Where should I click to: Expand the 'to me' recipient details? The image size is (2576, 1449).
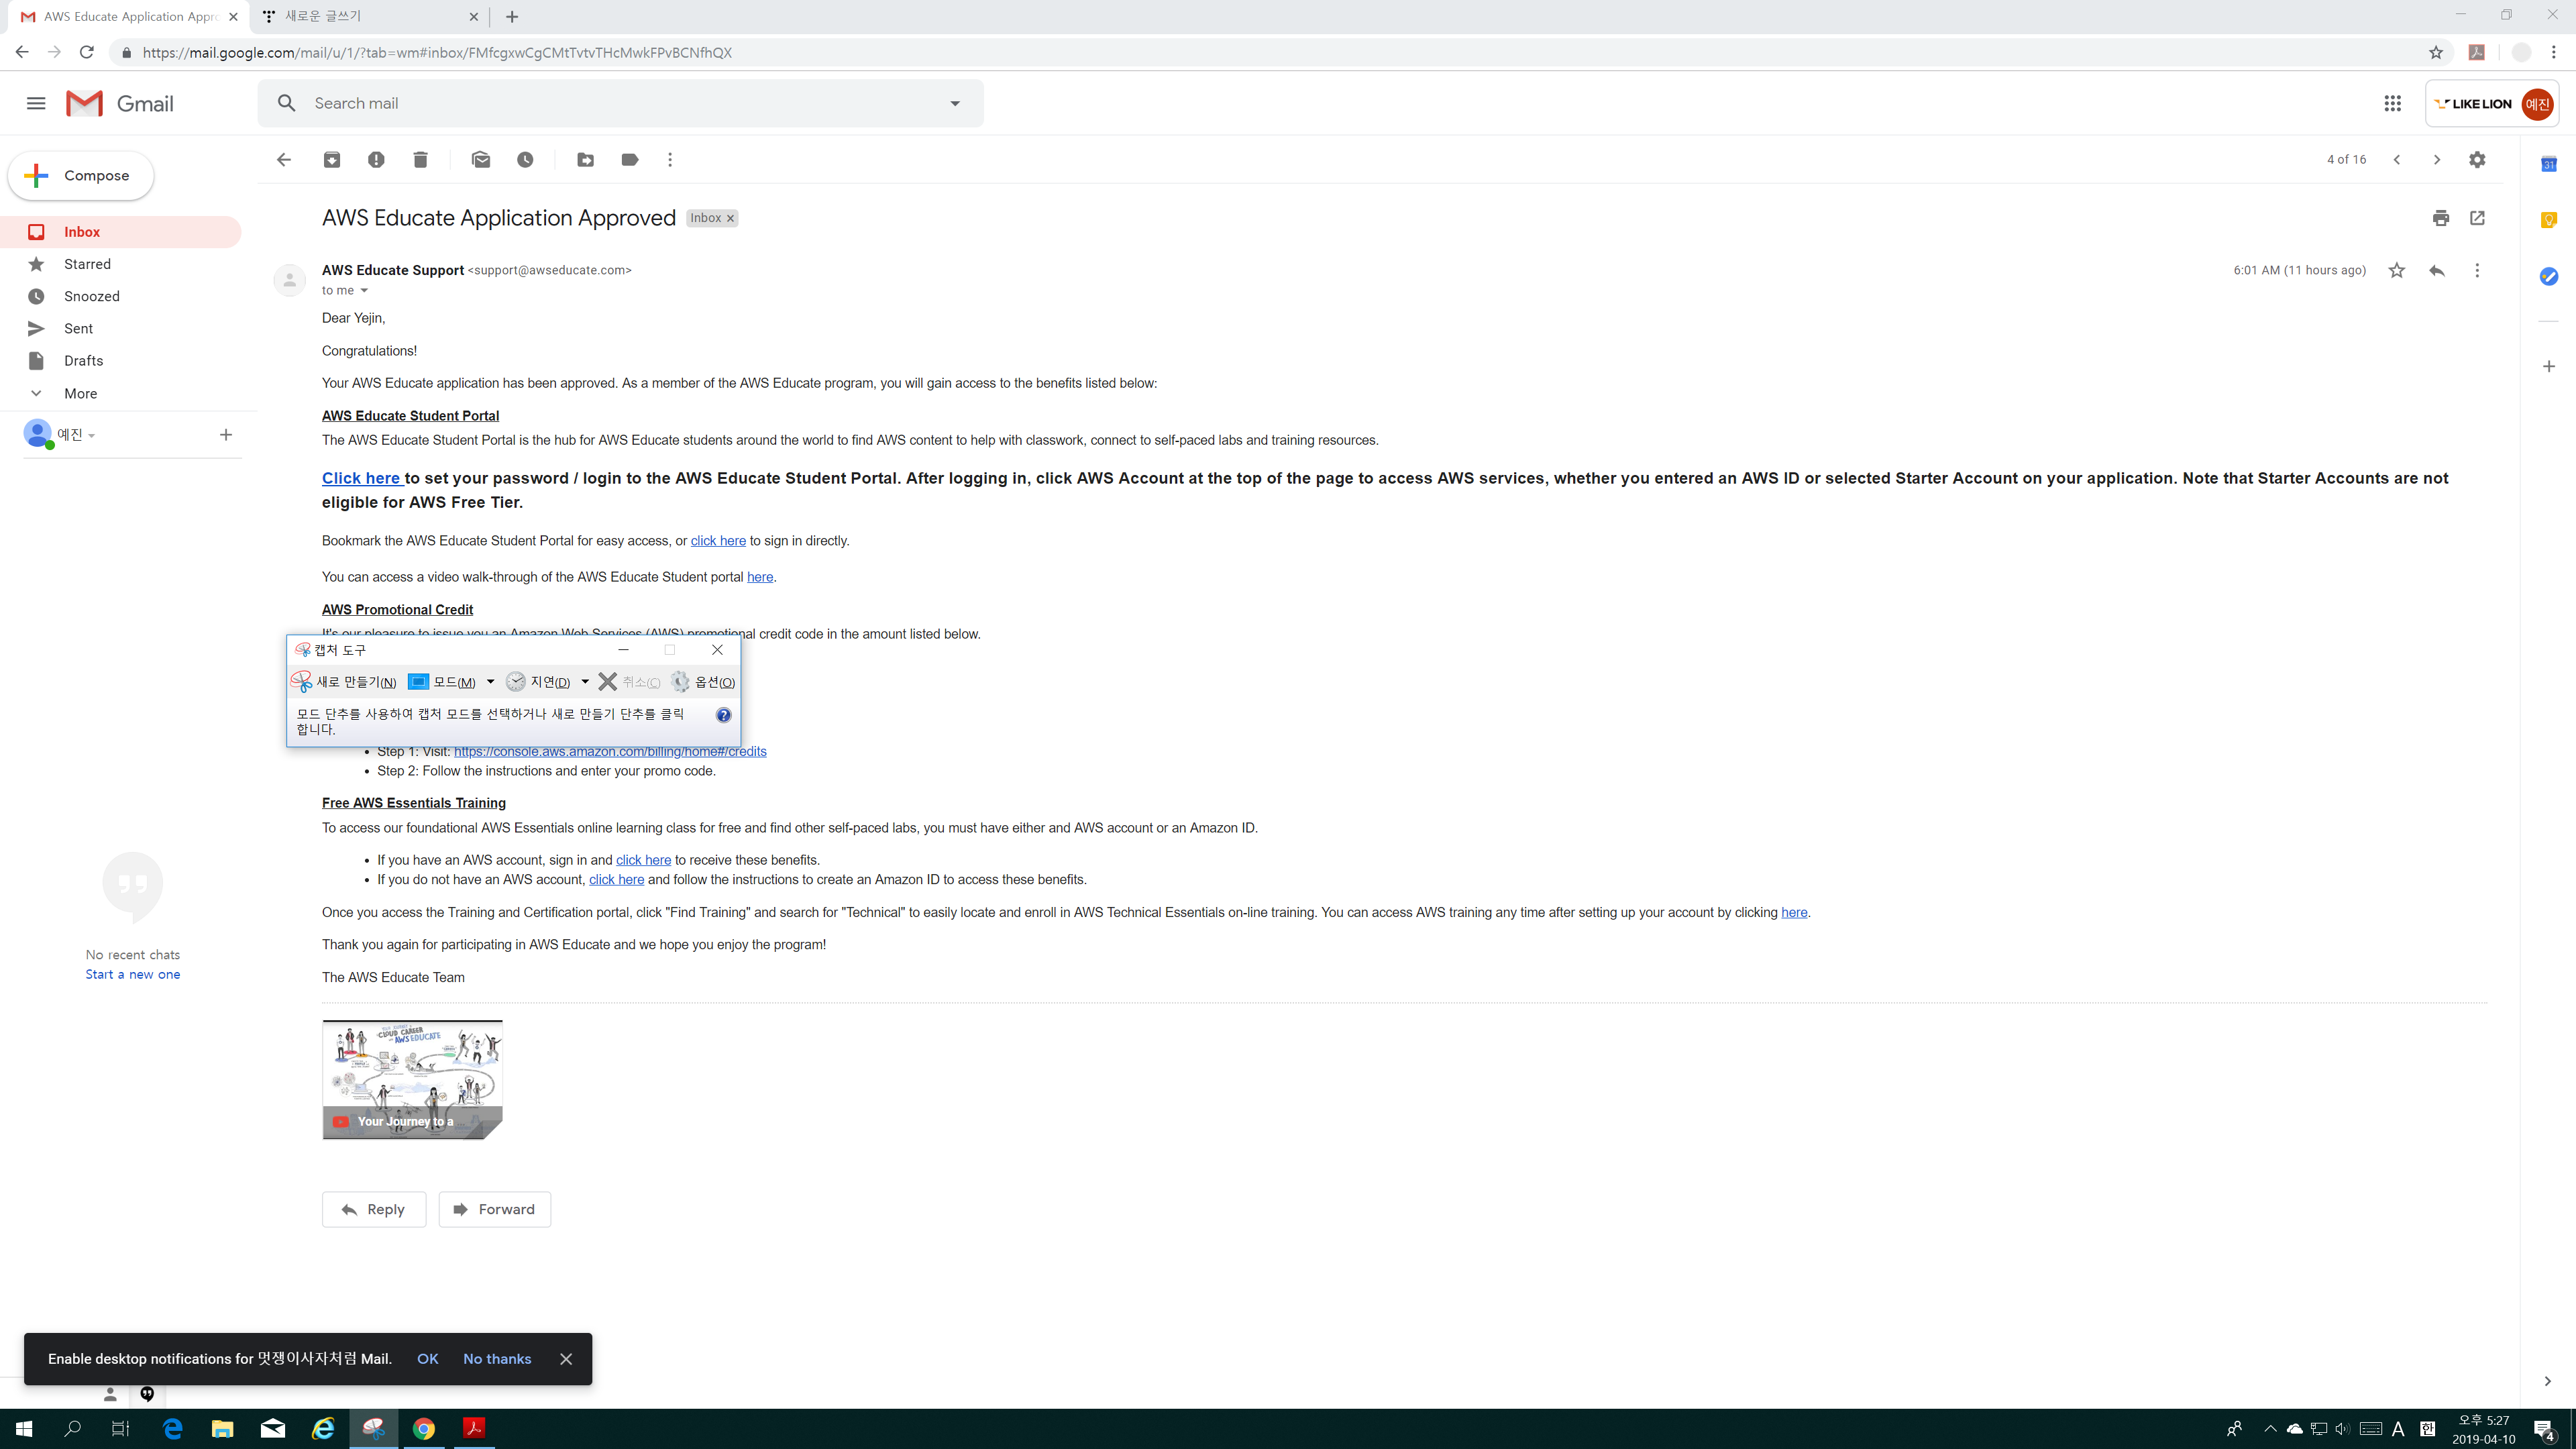click(364, 291)
